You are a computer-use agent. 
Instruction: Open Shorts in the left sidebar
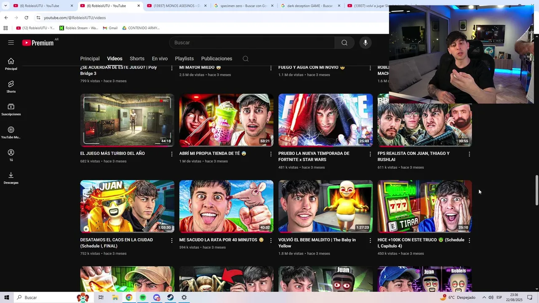tap(11, 87)
